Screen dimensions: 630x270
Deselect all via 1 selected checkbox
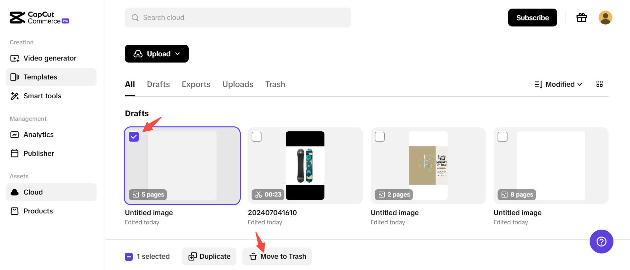[129, 256]
